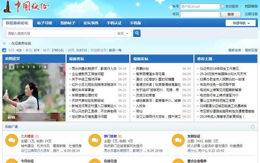Click the 登录 button

point(231,14)
